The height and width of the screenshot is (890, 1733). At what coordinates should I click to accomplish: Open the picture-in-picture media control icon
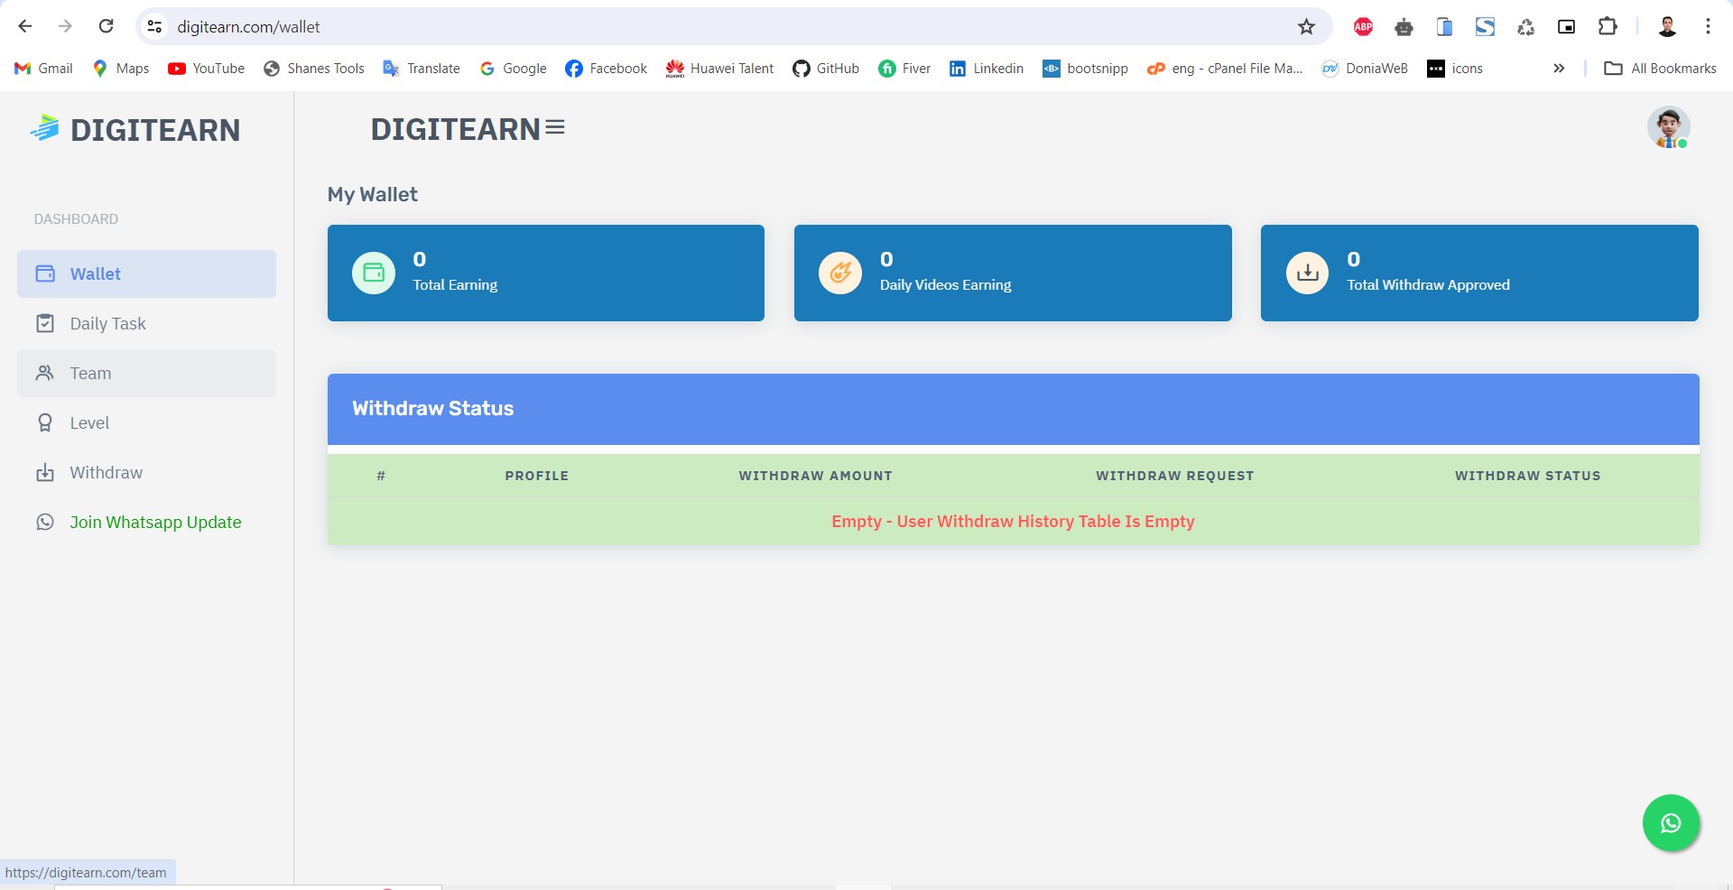tap(1567, 27)
